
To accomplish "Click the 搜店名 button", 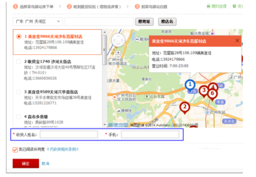I will 167,22.
